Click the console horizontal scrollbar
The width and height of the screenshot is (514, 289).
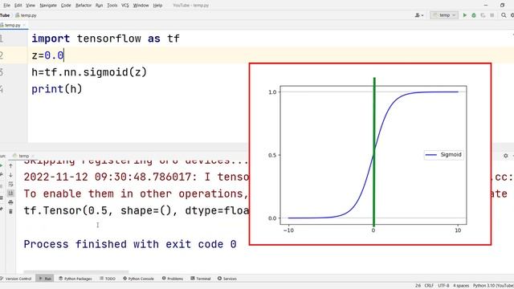[76, 272]
